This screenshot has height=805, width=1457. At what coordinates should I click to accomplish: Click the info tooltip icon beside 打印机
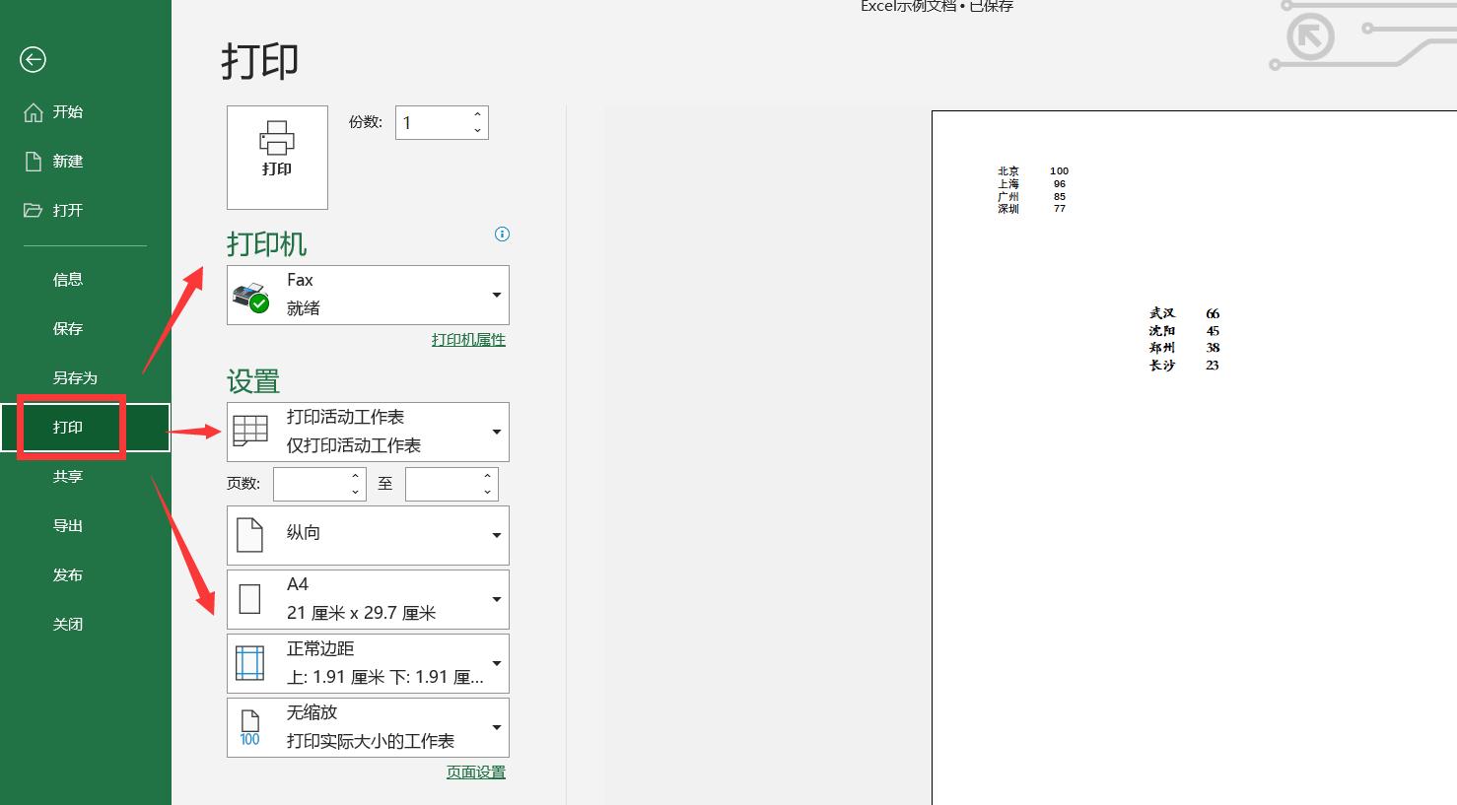pyautogui.click(x=502, y=234)
